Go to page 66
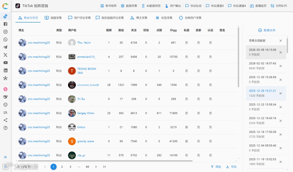The width and height of the screenshot is (293, 172). pyautogui.click(x=87, y=167)
